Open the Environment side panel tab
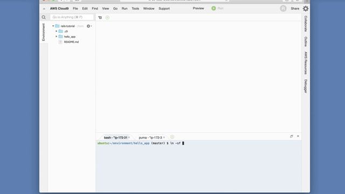Screen dimensions: 345x194 click(44, 32)
